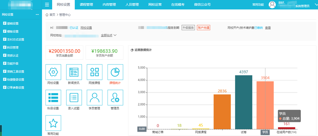Open the 常用功能 star icon

(x=53, y=123)
